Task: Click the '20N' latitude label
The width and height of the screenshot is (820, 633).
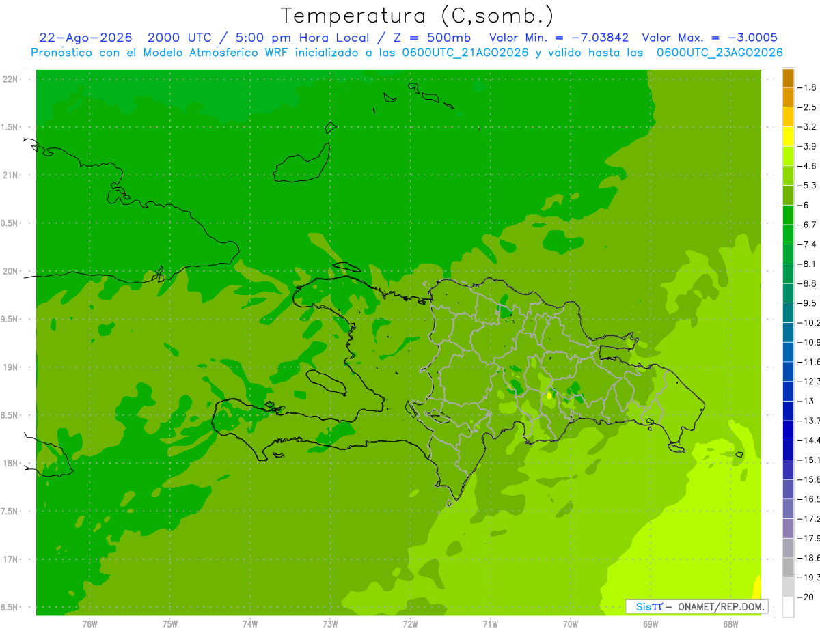Action: (x=10, y=271)
